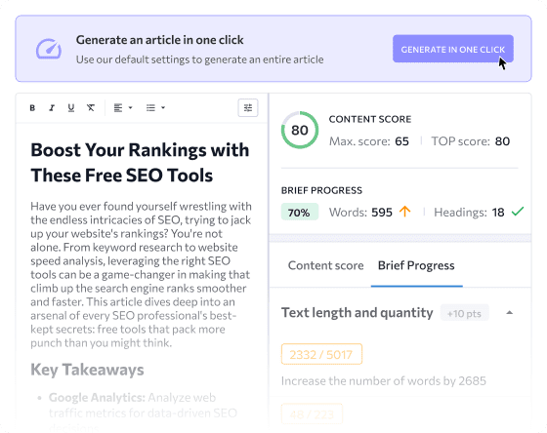
Task: Click green checkmark beside Headings count
Action: 518,211
